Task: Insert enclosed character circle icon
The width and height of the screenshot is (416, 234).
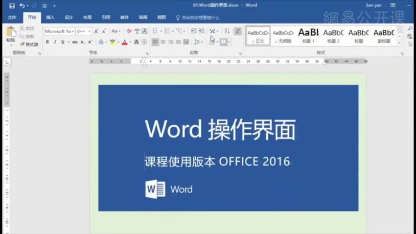Action: (144, 42)
